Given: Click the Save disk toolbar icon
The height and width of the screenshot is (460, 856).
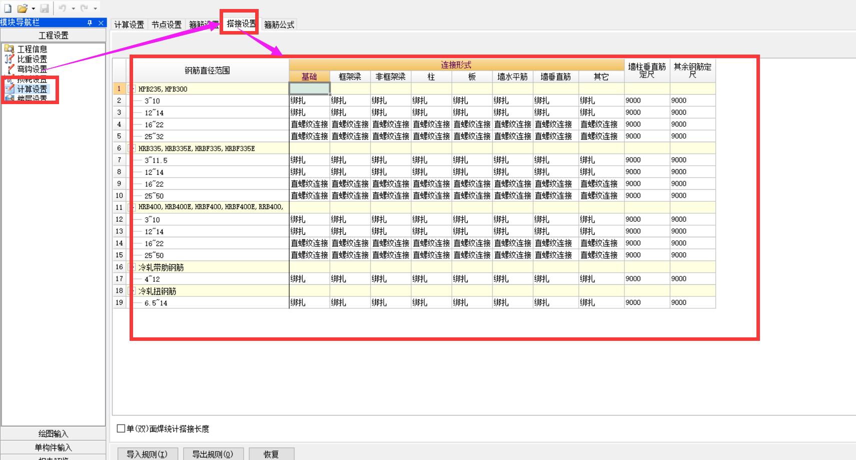Looking at the screenshot, I should point(45,9).
